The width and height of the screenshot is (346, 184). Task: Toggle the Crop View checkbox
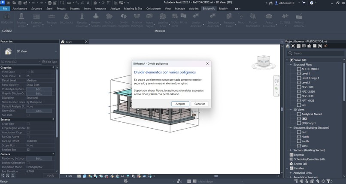[x=28, y=124]
